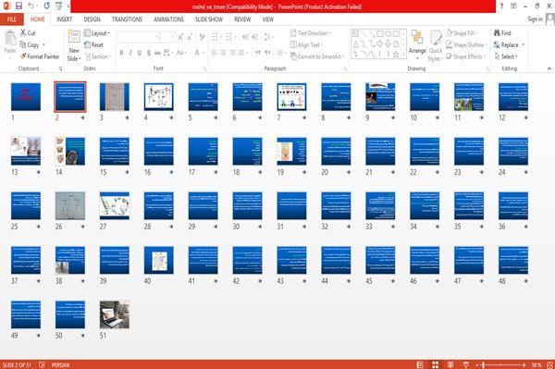Open the font name combo box
This screenshot has height=369, width=555.
pos(139,37)
